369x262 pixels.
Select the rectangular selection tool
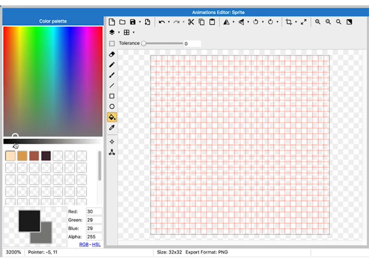[x=112, y=44]
